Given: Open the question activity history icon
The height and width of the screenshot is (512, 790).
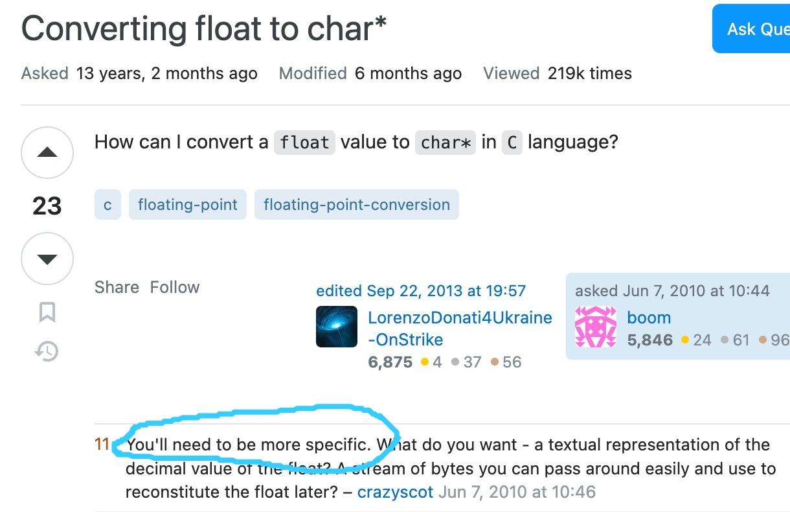Looking at the screenshot, I should click(x=47, y=351).
